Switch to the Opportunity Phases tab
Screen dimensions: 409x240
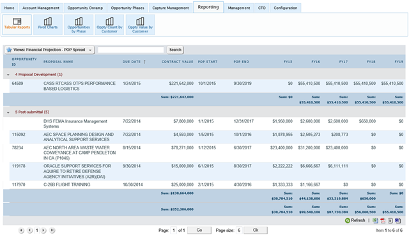pyautogui.click(x=127, y=8)
